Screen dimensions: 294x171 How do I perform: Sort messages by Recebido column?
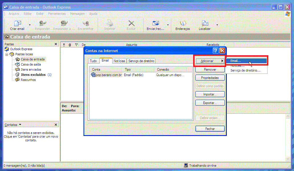pyautogui.click(x=219, y=45)
